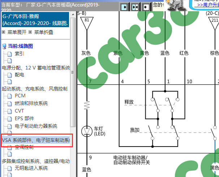Open the PCM wiring diagram item
Screen dimensions: 219x177
tap(20, 96)
